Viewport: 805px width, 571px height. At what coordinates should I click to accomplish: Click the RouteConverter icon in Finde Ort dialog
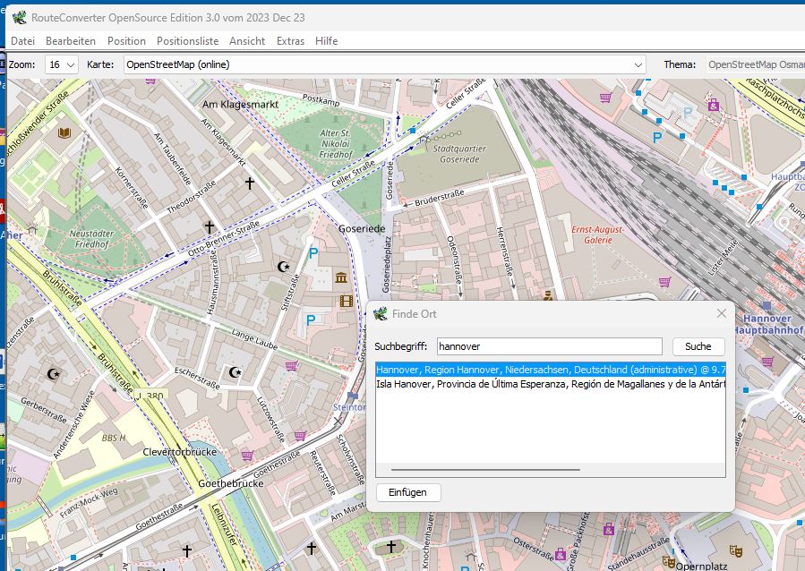tap(381, 314)
